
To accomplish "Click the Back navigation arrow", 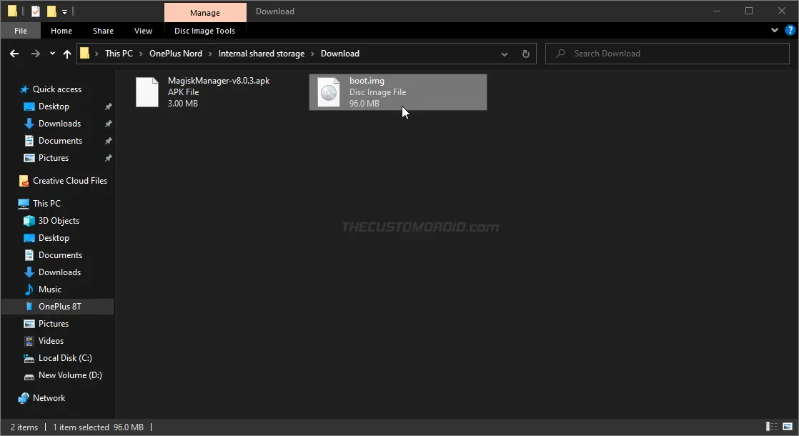I will (x=14, y=54).
